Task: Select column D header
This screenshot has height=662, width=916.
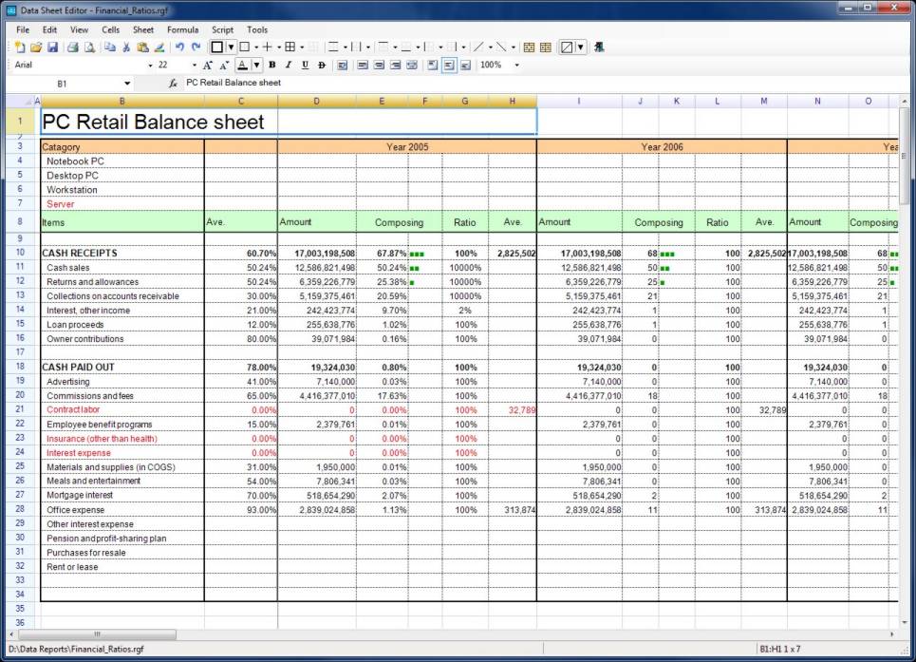Action: pos(316,101)
